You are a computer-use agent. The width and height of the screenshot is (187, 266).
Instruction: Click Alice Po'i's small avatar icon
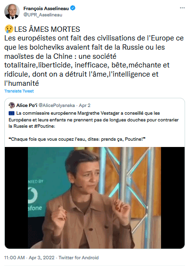[12, 106]
